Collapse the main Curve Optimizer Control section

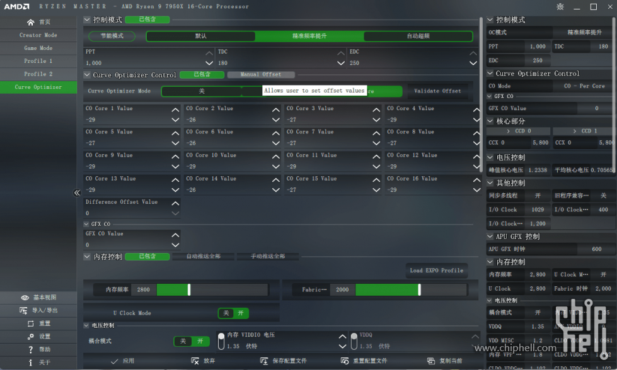pyautogui.click(x=87, y=75)
